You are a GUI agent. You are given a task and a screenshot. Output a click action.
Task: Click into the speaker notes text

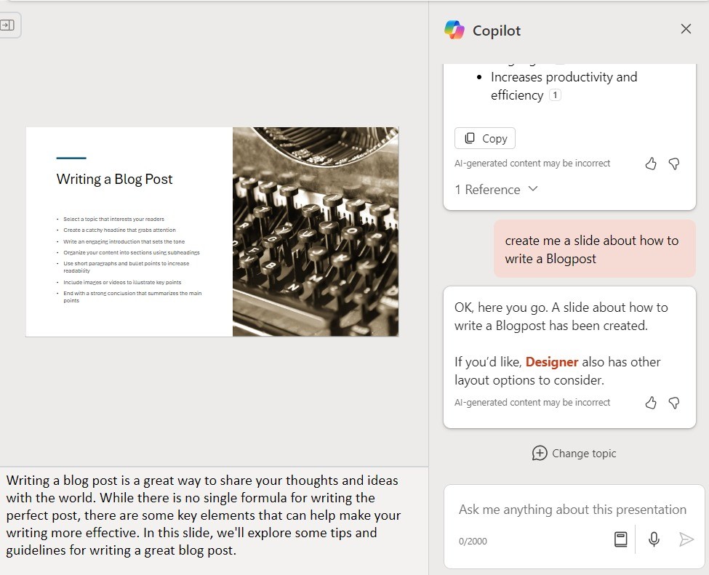pyautogui.click(x=204, y=515)
